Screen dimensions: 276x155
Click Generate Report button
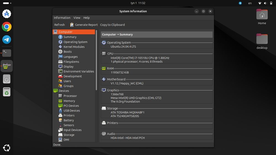pos(84,25)
